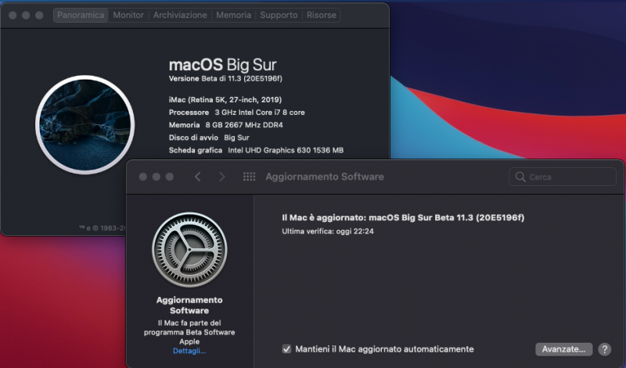Go forward with the right chevron
Screen dimensions: 626x368
coord(222,177)
